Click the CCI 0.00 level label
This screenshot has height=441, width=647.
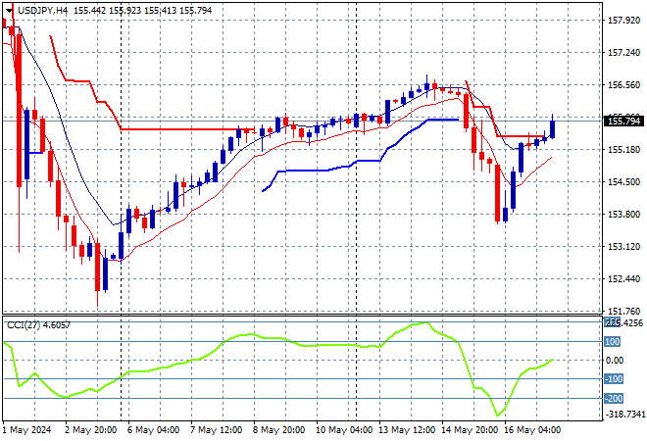click(x=615, y=360)
